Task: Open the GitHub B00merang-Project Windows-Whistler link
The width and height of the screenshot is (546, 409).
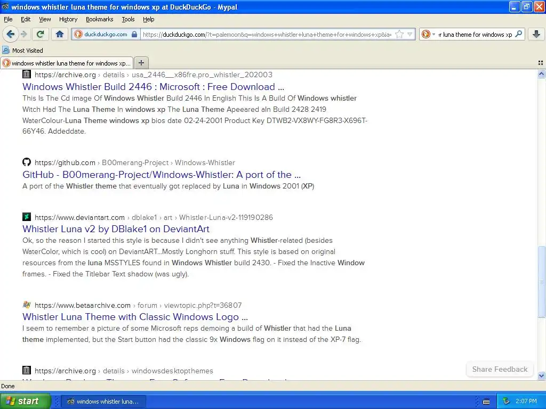Action: coord(162,175)
